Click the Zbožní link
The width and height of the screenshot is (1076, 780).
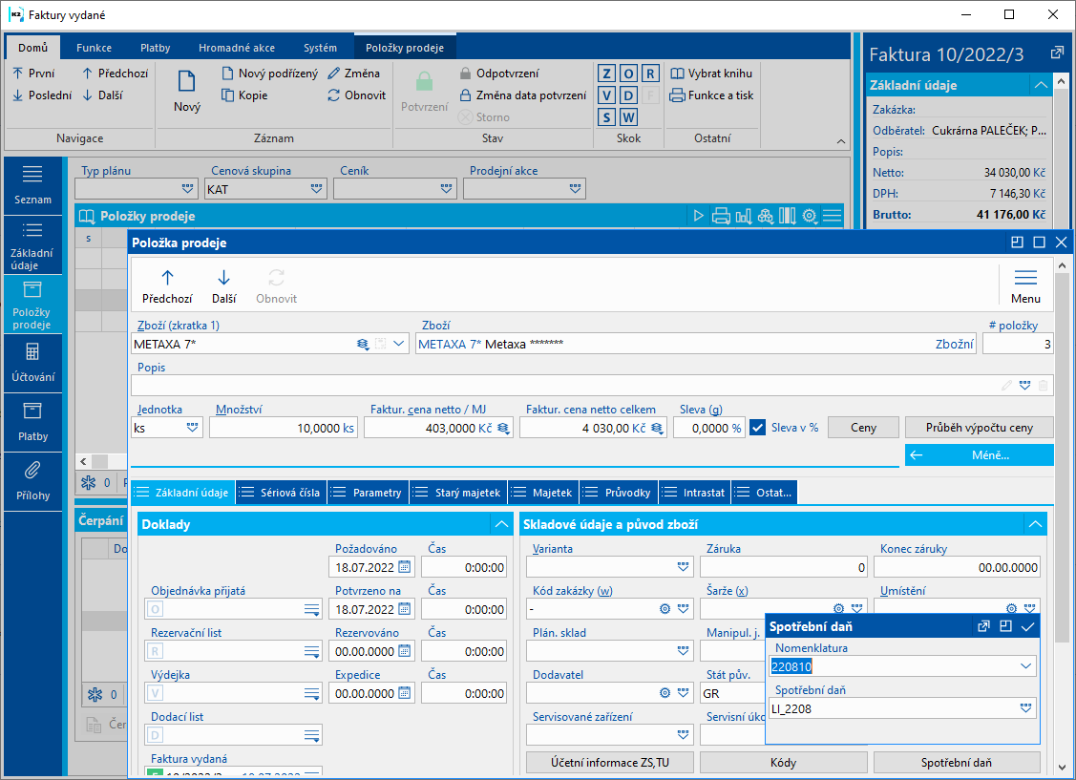point(954,345)
